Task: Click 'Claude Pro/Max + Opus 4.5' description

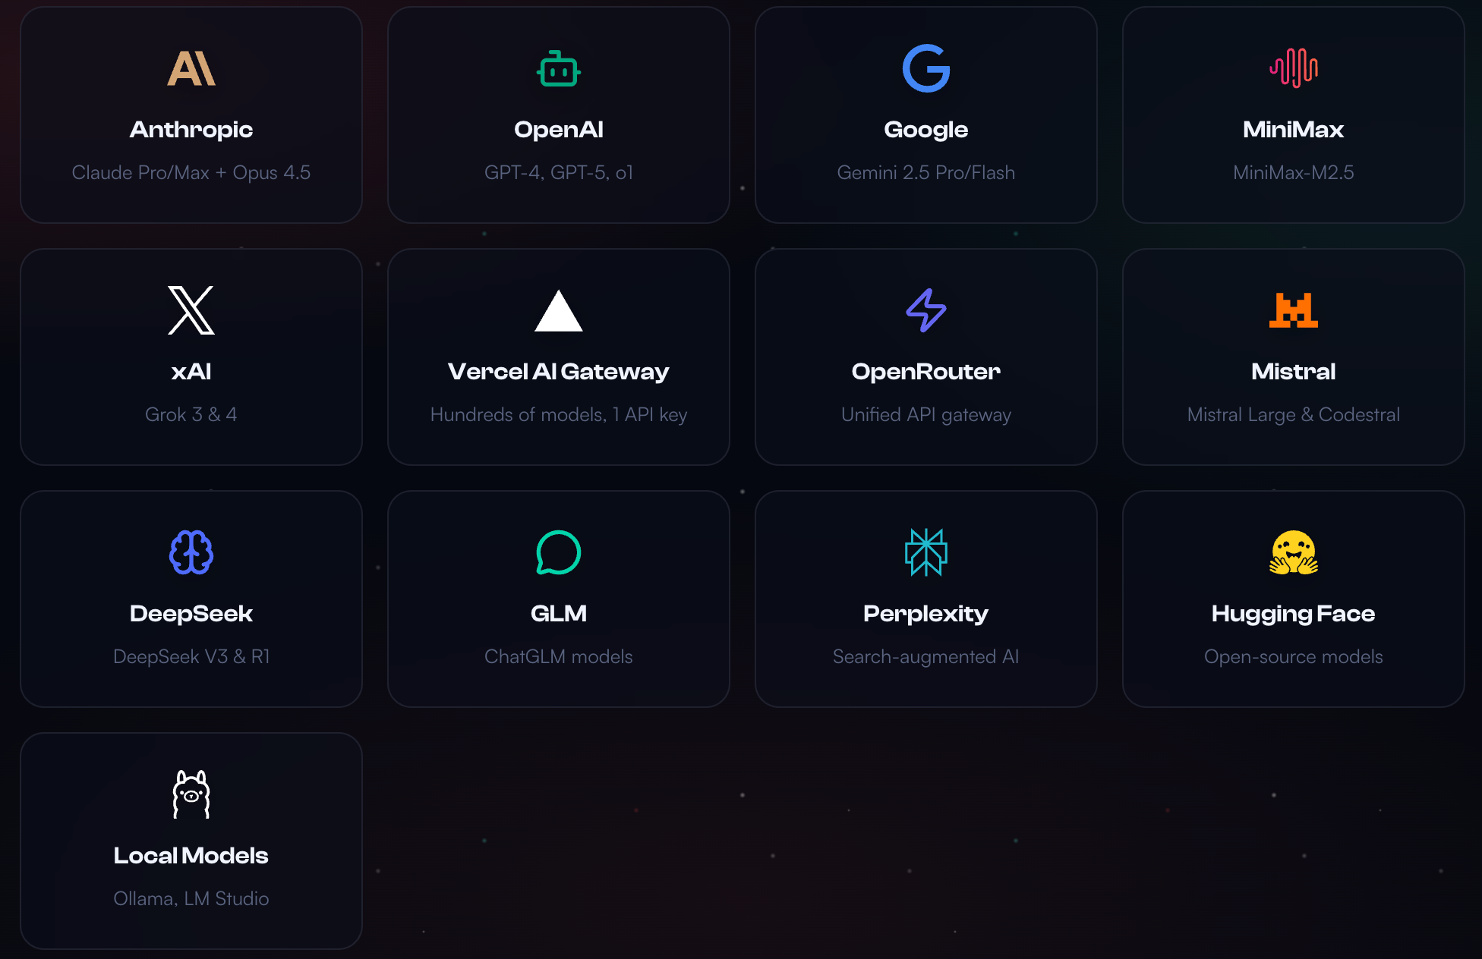Action: pyautogui.click(x=191, y=173)
